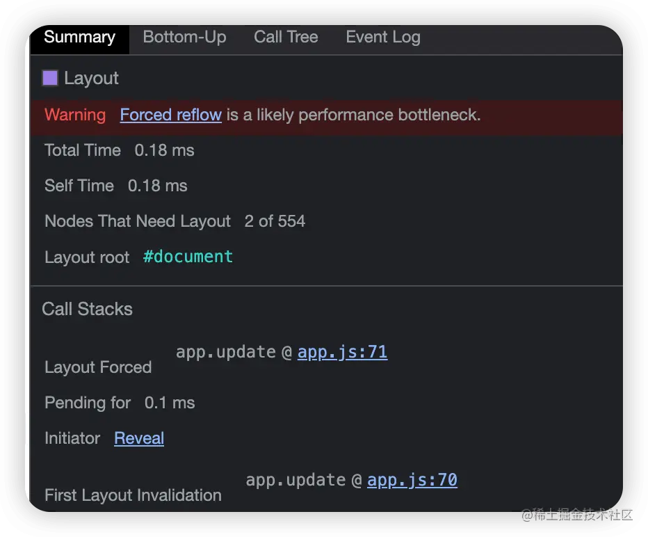Image resolution: width=648 pixels, height=537 pixels.
Task: Click the Call Stacks heading
Action: tap(87, 310)
